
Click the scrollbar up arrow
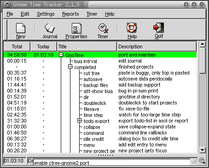coord(203,44)
